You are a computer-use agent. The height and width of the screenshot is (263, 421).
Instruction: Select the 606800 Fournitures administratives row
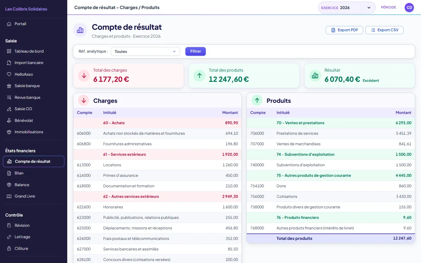tap(157, 144)
